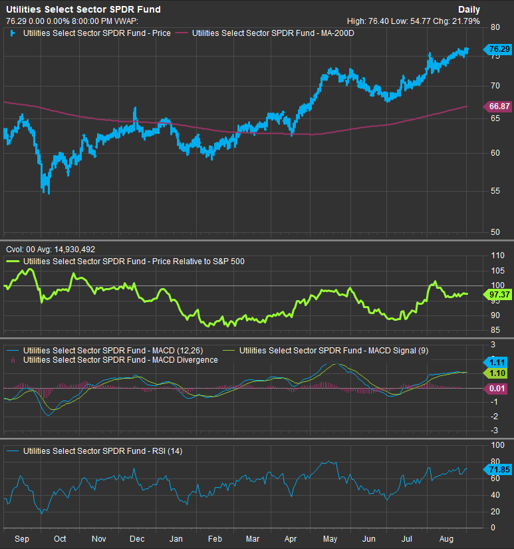Viewport: 514px width, 549px height.
Task: Click the Aug month axis label
Action: 446,539
